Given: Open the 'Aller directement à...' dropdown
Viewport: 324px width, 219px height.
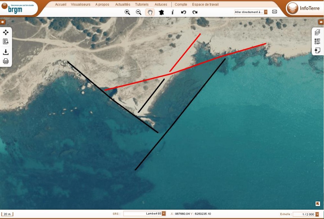Looking at the screenshot, I should pos(266,12).
